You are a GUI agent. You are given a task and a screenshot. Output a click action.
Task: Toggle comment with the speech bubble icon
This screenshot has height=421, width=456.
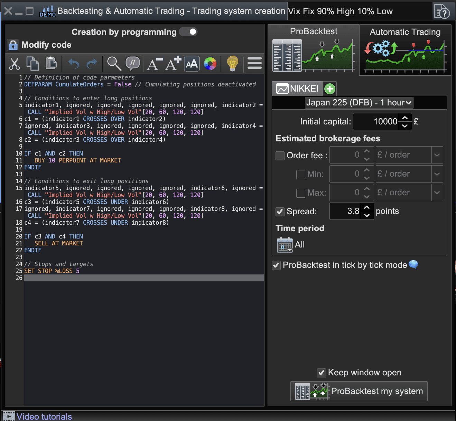tap(133, 64)
